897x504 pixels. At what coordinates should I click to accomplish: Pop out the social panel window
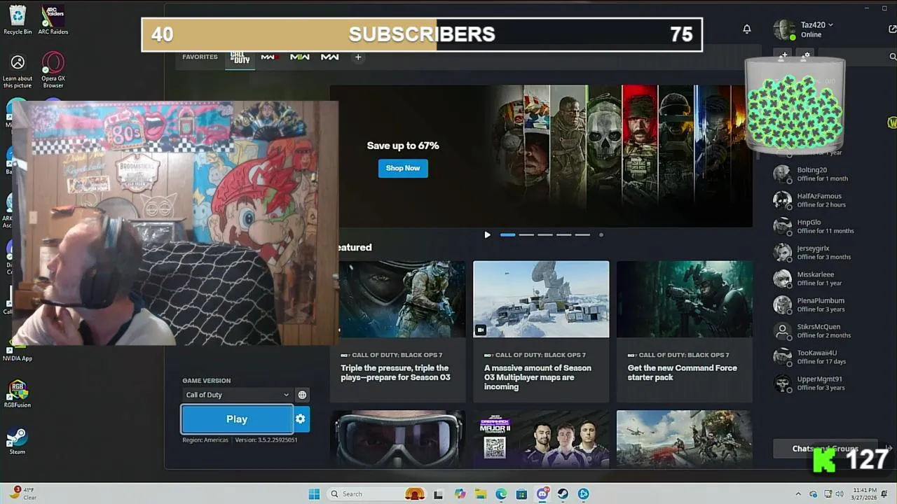892,29
